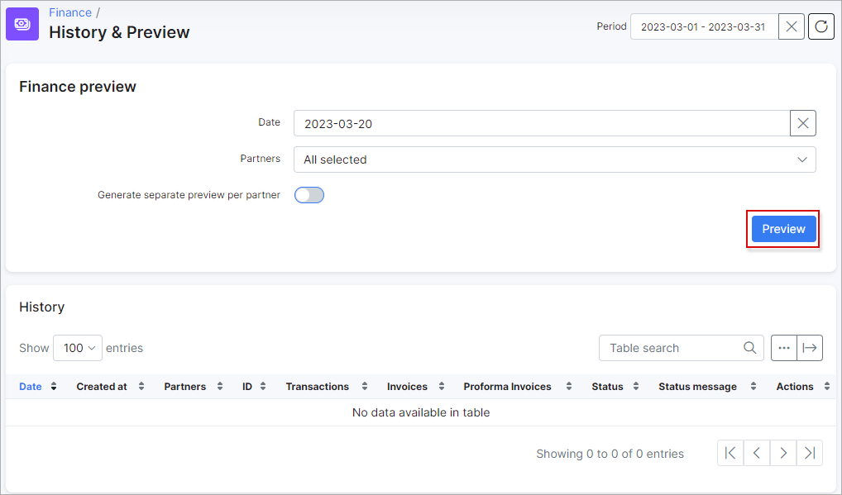Click the magnifier icon in Table search
Image resolution: width=842 pixels, height=495 pixels.
pos(749,348)
